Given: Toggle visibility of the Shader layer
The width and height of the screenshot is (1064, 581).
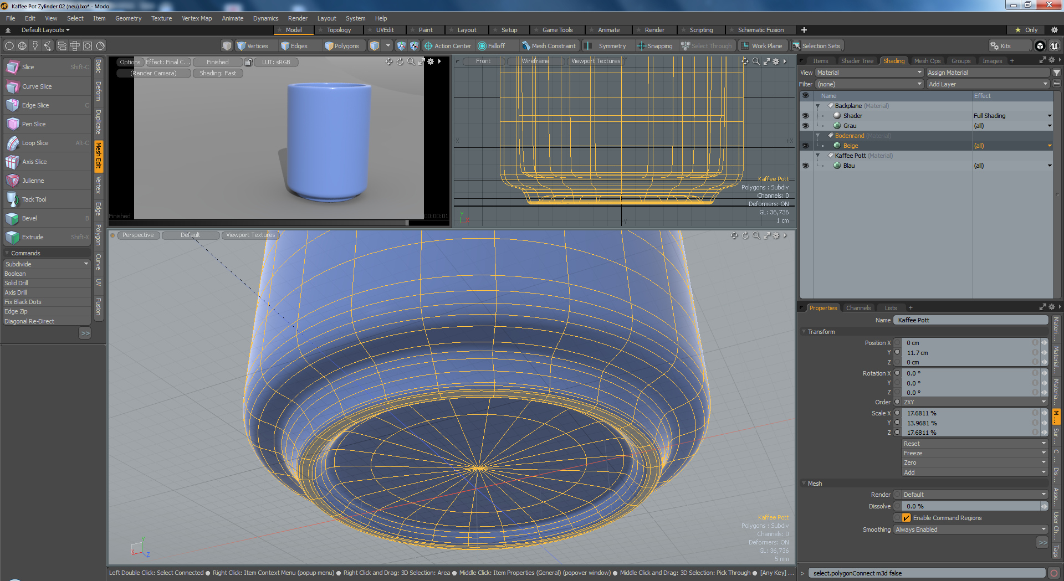Looking at the screenshot, I should point(805,116).
